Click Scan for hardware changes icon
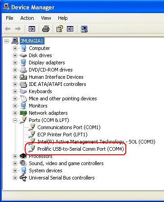Viewport: 164px width, 202px height. tap(84, 29)
